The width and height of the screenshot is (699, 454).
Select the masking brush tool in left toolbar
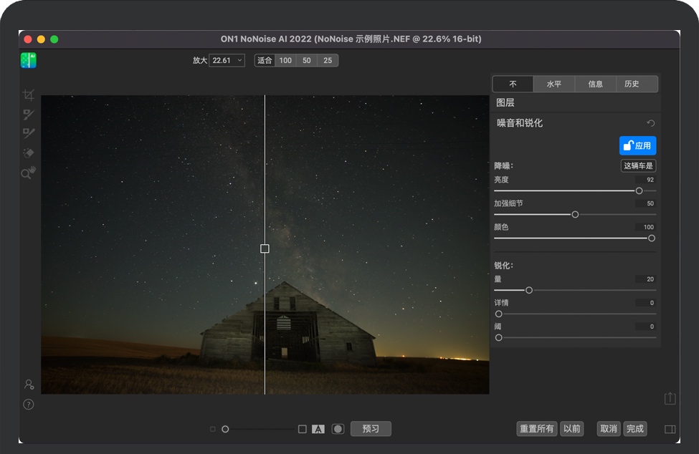coord(29,114)
